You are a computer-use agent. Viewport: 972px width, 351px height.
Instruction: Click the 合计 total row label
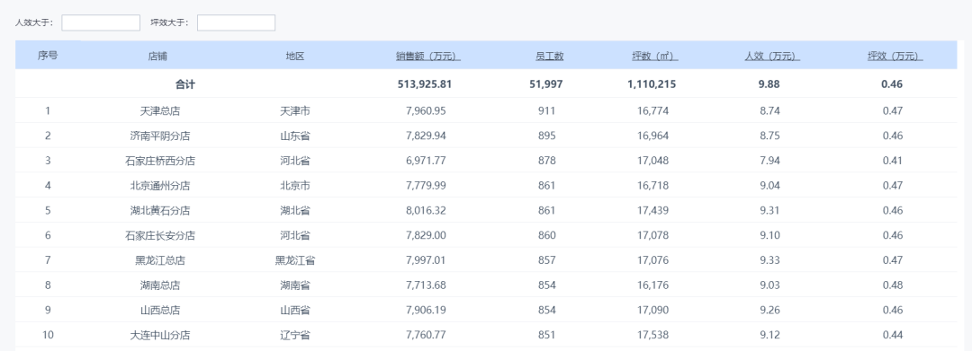pyautogui.click(x=184, y=84)
